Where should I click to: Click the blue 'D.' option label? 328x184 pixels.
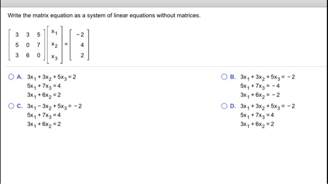click(233, 106)
